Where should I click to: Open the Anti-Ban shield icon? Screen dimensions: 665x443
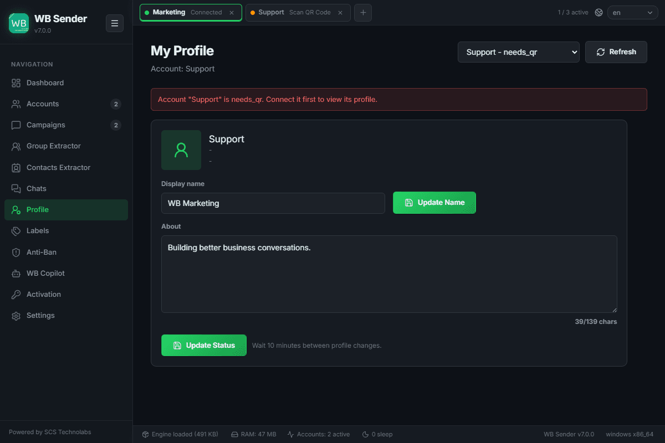16,253
